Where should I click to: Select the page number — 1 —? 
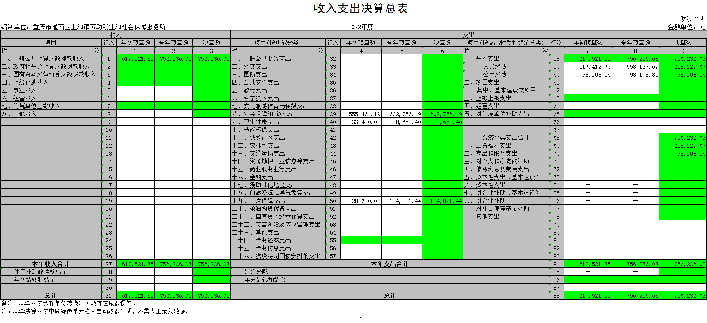coord(361,319)
